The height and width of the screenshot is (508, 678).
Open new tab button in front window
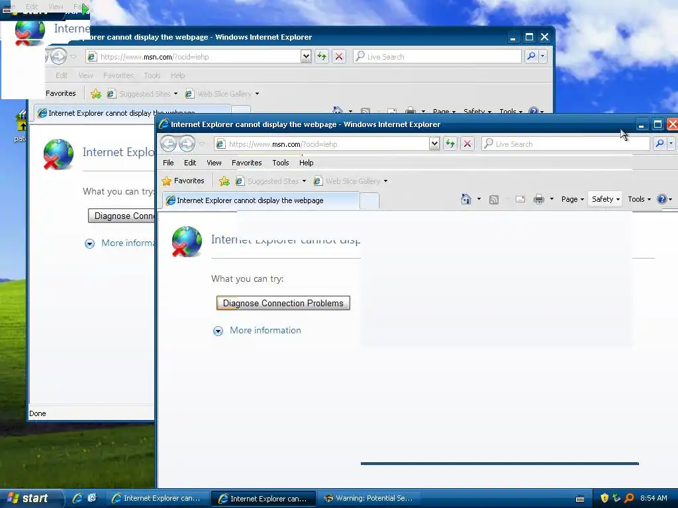(x=369, y=201)
